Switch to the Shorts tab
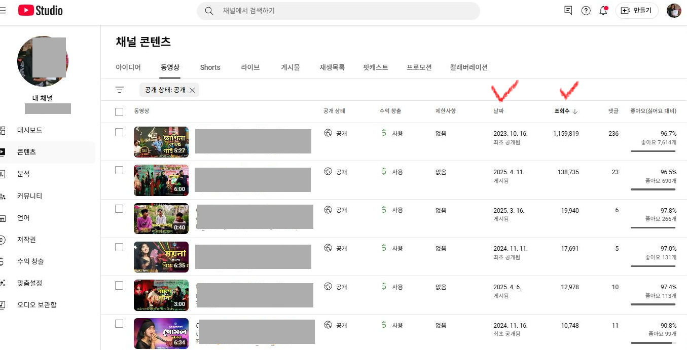687x350 pixels. (x=210, y=67)
